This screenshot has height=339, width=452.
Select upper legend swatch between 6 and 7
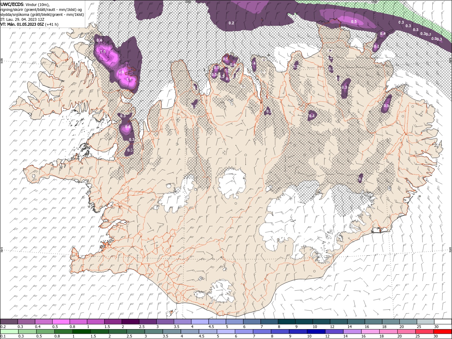[x=252, y=322]
